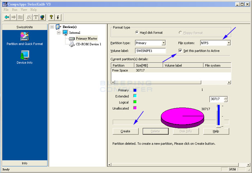This screenshot has width=252, height=173.
Task: Click the lightning bolt toolbar icon
Action: tap(58, 17)
